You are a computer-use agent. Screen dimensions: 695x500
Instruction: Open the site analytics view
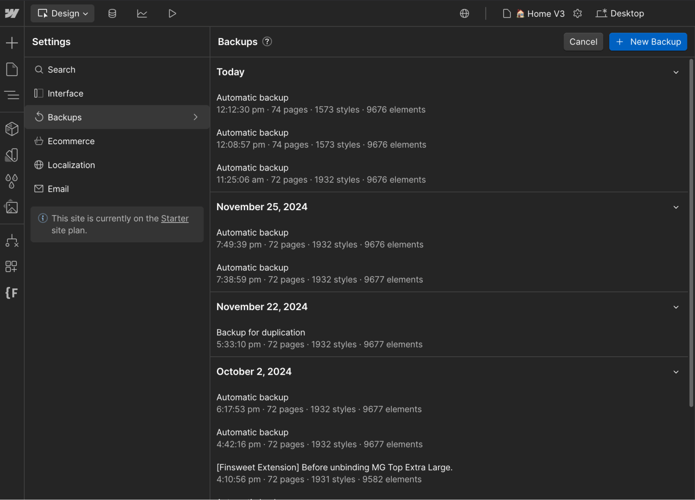click(x=142, y=13)
